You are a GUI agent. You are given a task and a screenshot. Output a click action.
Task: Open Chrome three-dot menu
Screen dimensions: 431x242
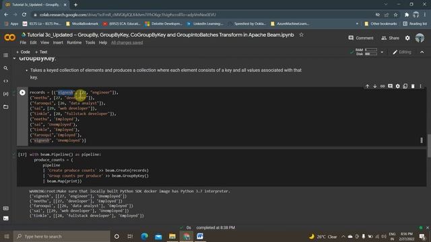[x=425, y=15]
